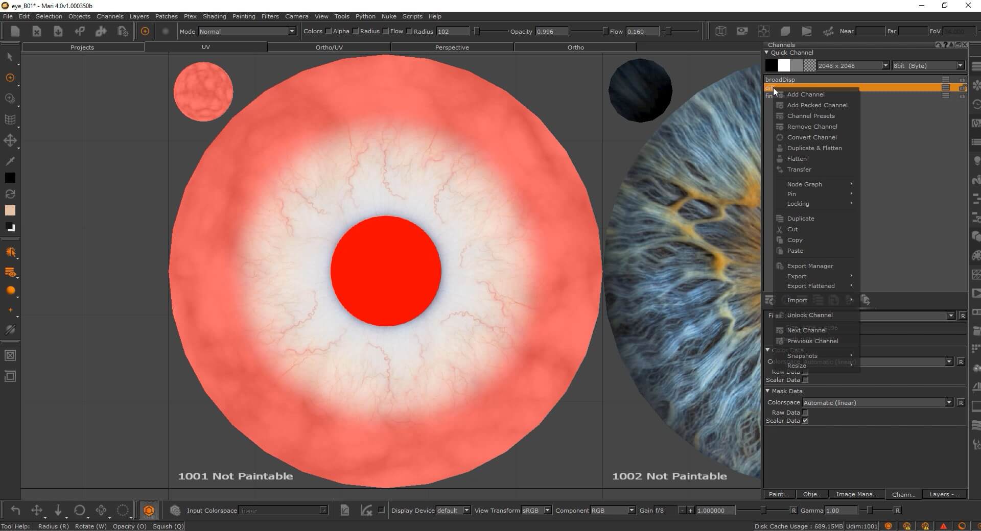The image size is (981, 531).
Task: Open the Shading menu in menu bar
Action: pos(214,16)
